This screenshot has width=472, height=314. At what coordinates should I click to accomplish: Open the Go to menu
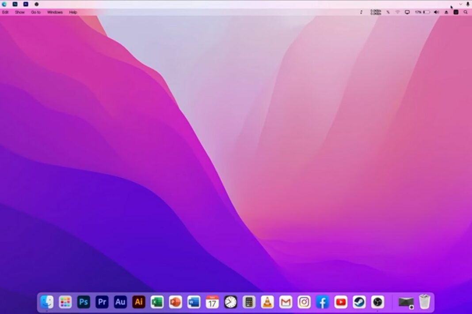point(36,12)
